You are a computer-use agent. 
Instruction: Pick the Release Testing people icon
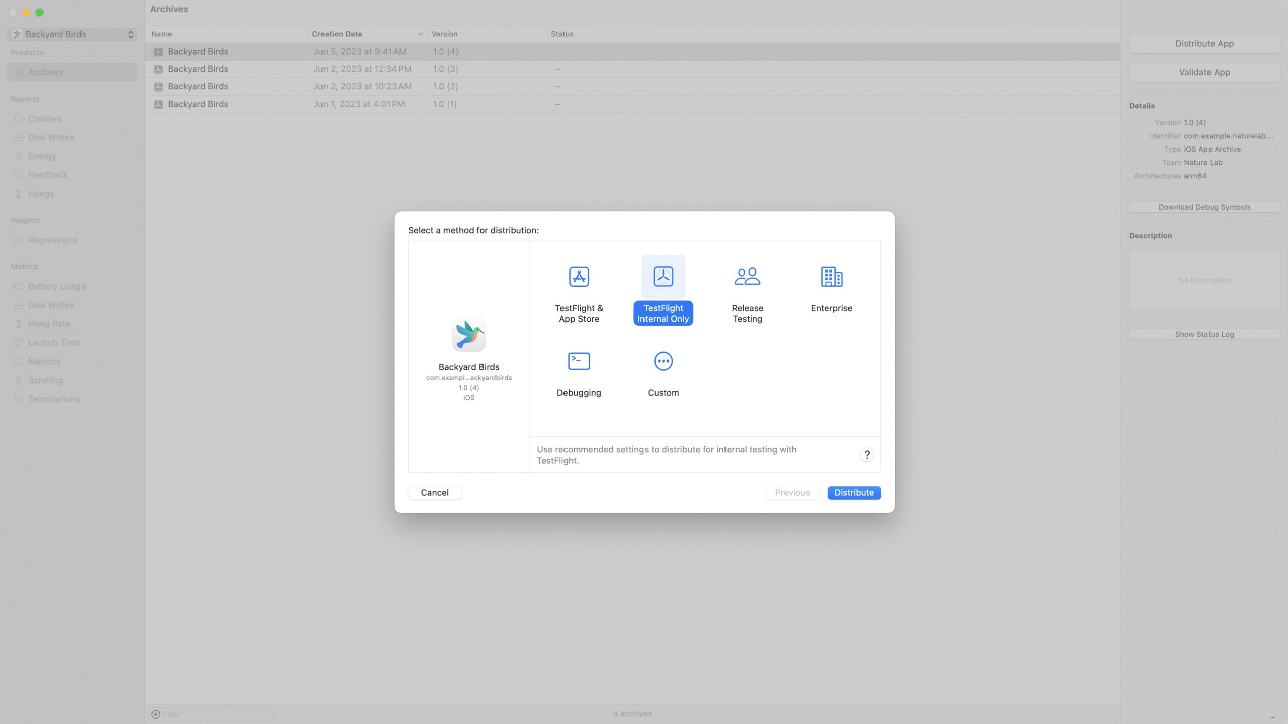point(747,277)
